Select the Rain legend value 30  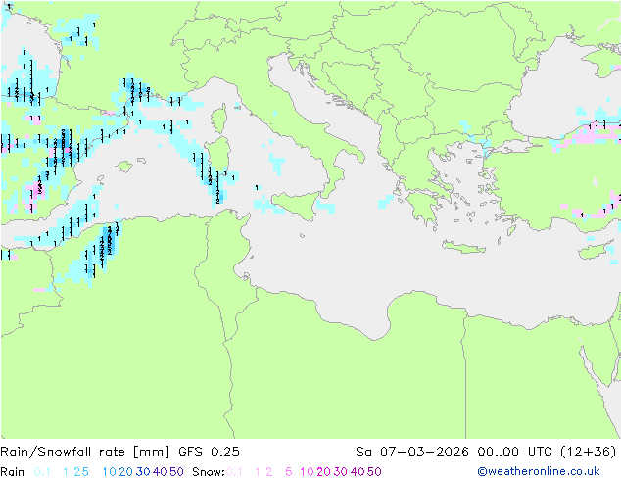(x=143, y=472)
